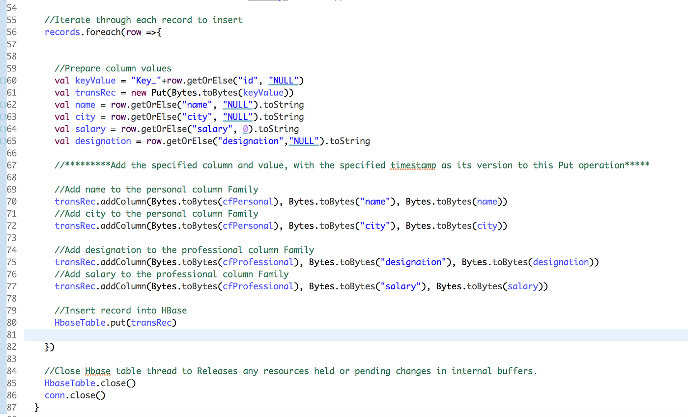The image size is (688, 417).
Task: Click the gutter marker beside line 64
Action: click(x=3, y=129)
